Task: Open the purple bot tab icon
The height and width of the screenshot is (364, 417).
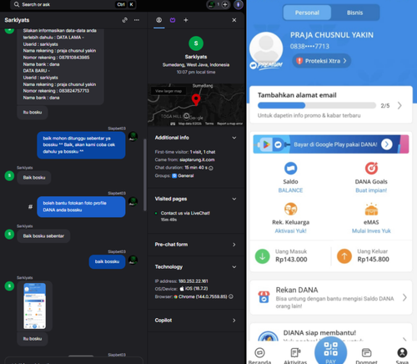Action: click(173, 20)
